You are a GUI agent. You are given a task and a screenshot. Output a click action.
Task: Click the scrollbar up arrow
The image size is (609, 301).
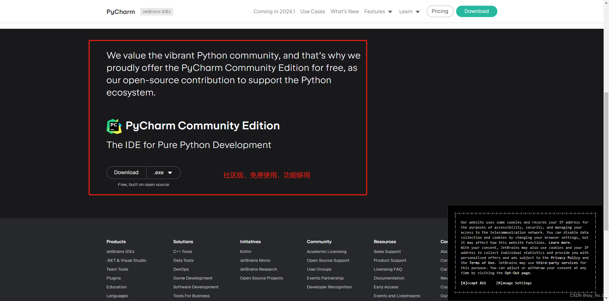coord(606,3)
